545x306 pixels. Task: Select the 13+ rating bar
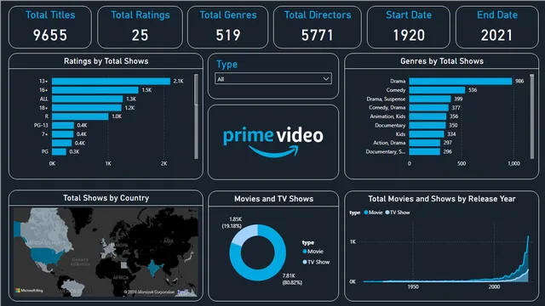click(x=111, y=82)
